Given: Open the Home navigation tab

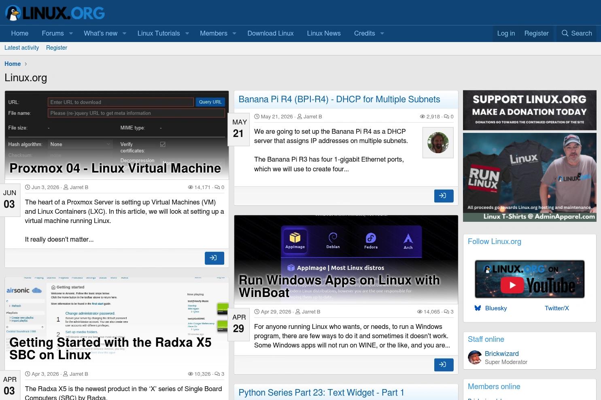Looking at the screenshot, I should pyautogui.click(x=20, y=34).
